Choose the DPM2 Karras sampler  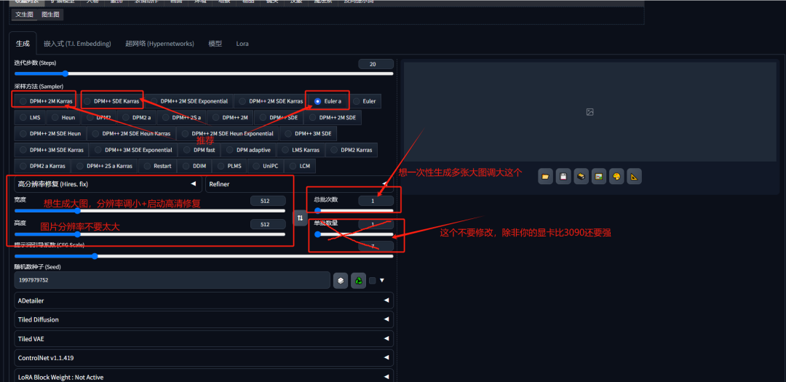point(352,150)
